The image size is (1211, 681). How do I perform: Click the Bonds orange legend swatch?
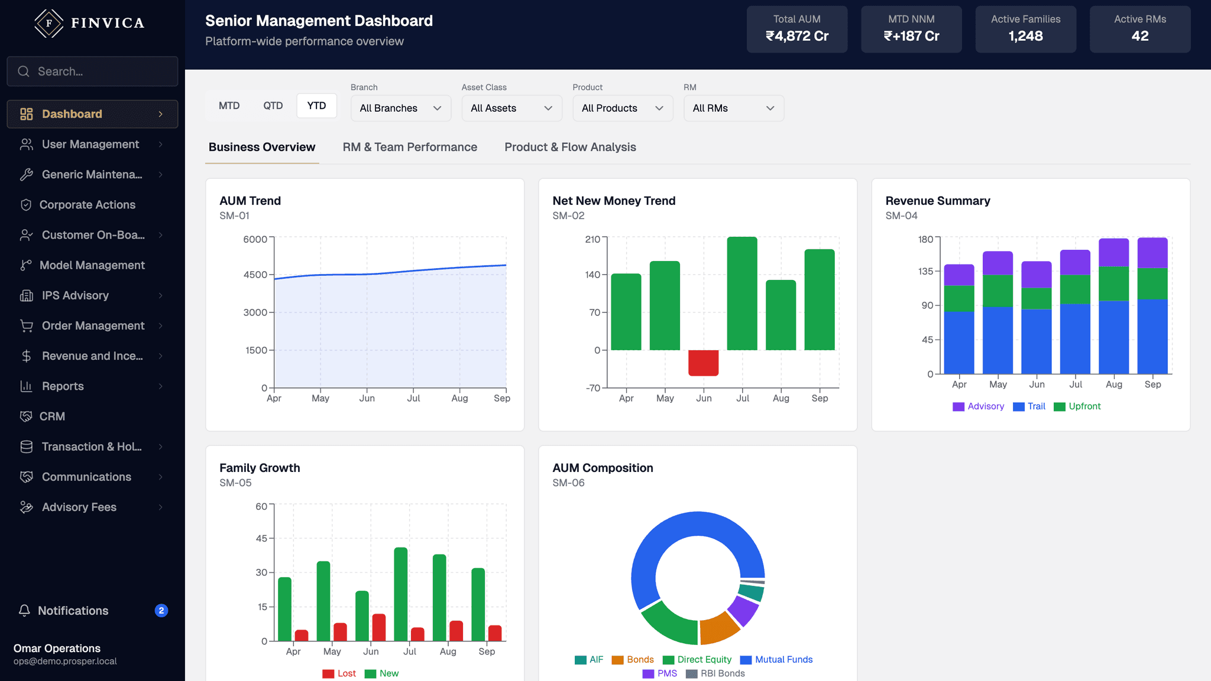click(x=618, y=660)
